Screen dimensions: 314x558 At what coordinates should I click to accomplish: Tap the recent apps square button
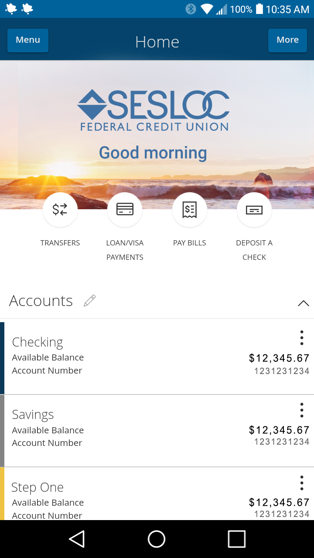tap(236, 539)
